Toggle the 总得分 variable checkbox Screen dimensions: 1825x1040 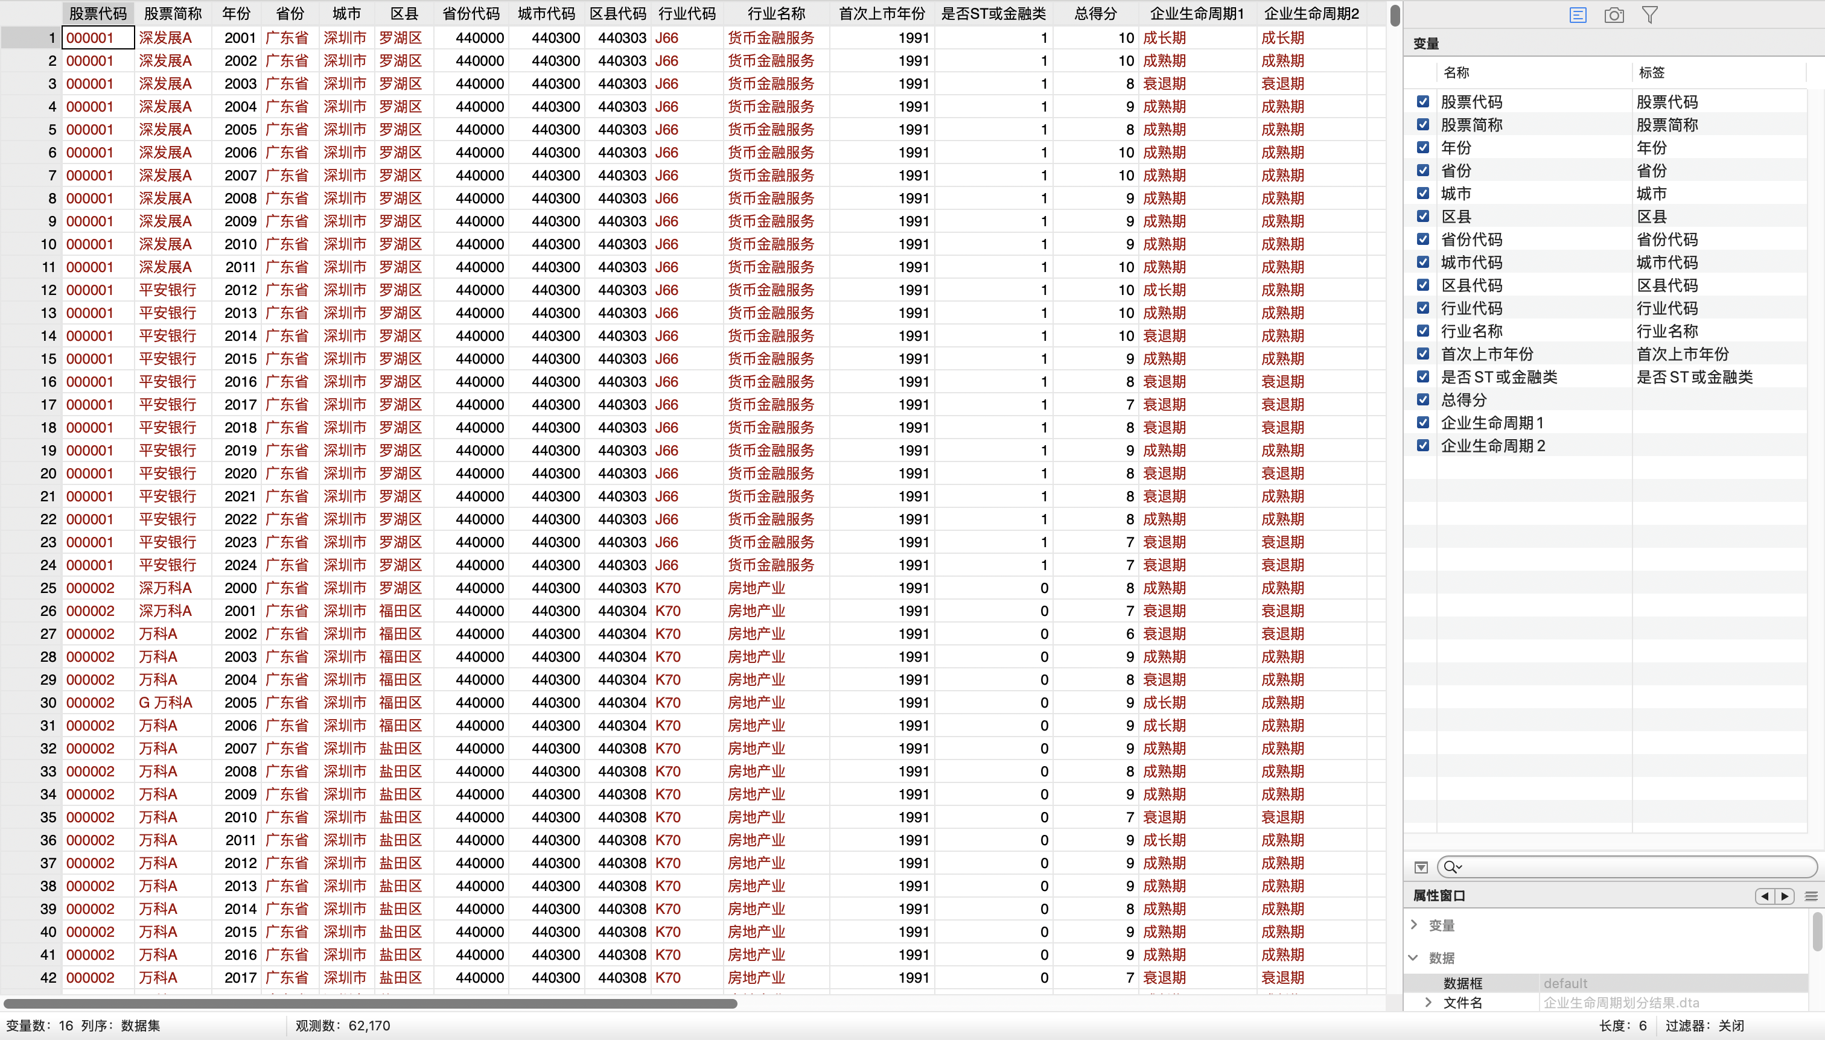pyautogui.click(x=1422, y=399)
